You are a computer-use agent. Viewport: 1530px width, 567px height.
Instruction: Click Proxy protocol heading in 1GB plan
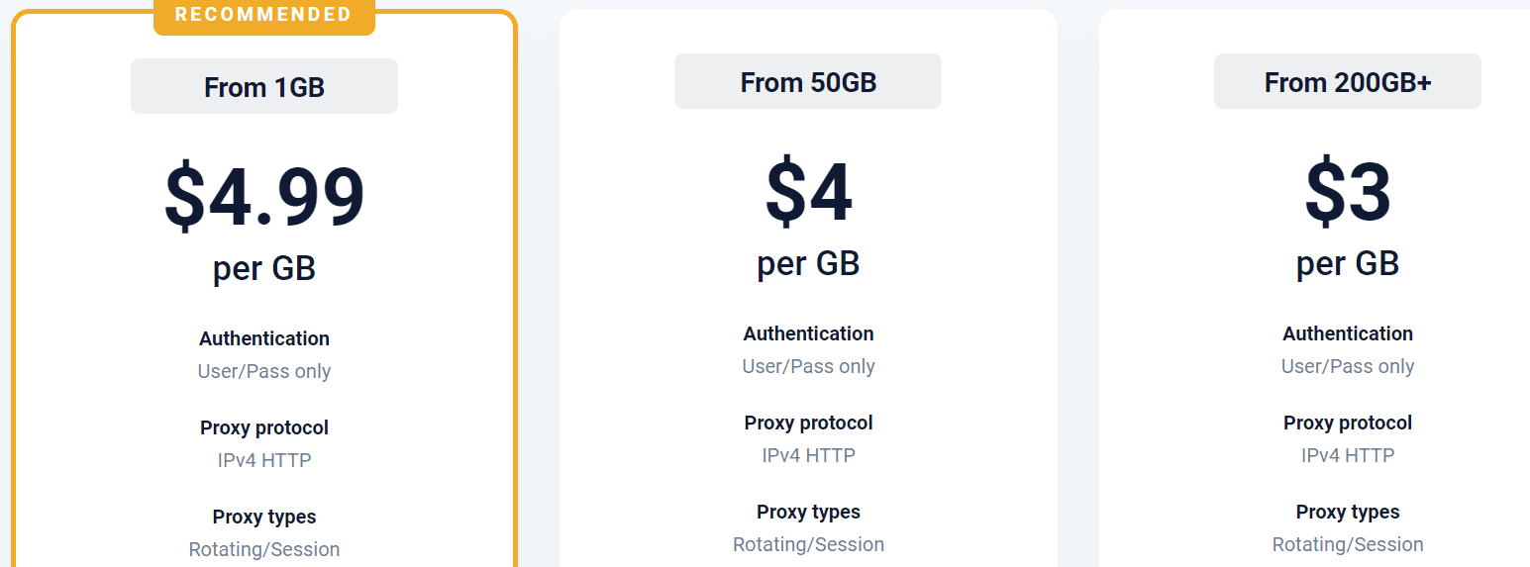(x=264, y=427)
